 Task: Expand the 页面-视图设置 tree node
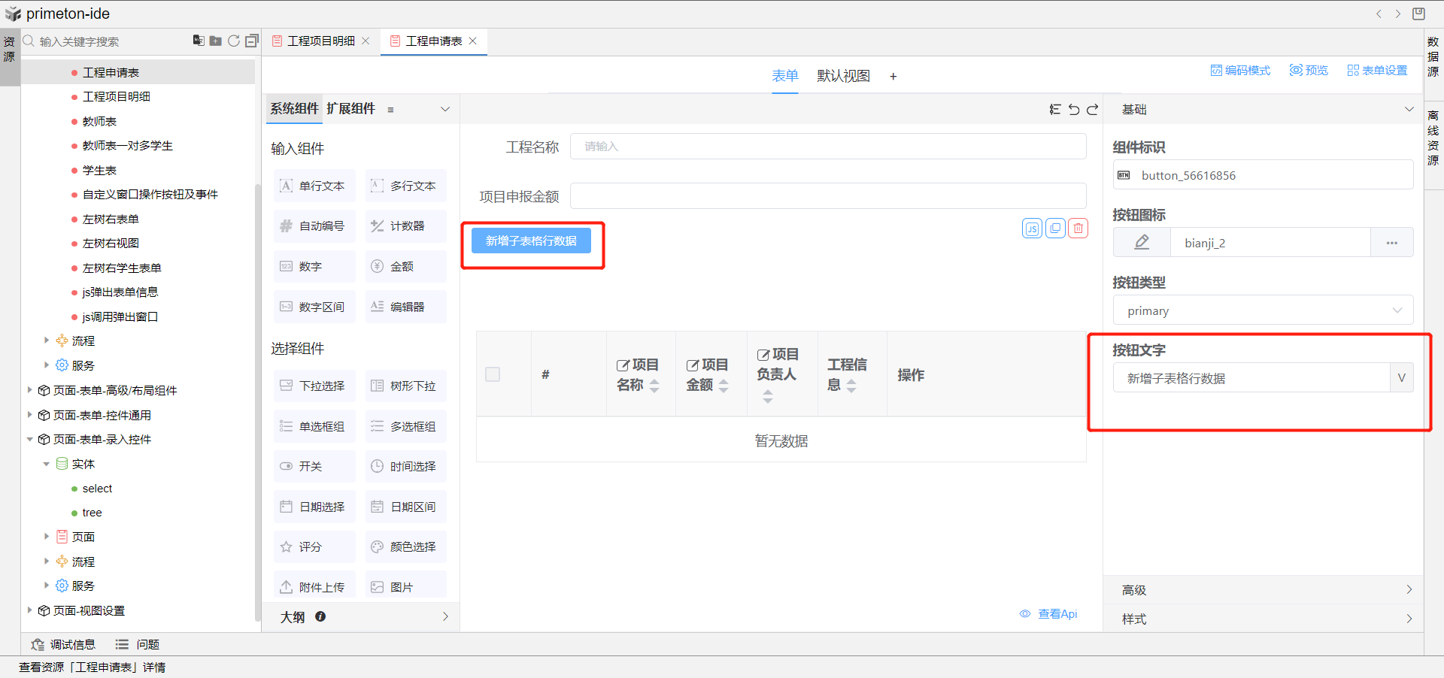click(30, 610)
